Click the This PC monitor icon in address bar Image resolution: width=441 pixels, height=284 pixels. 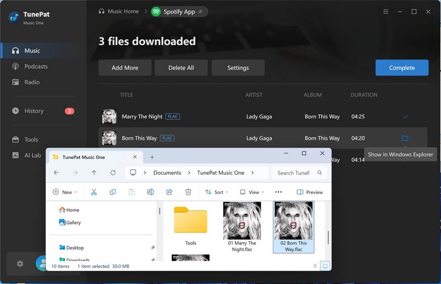(x=133, y=173)
